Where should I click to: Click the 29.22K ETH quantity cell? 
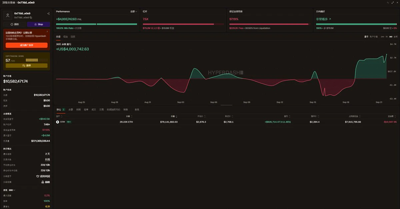(x=126, y=122)
